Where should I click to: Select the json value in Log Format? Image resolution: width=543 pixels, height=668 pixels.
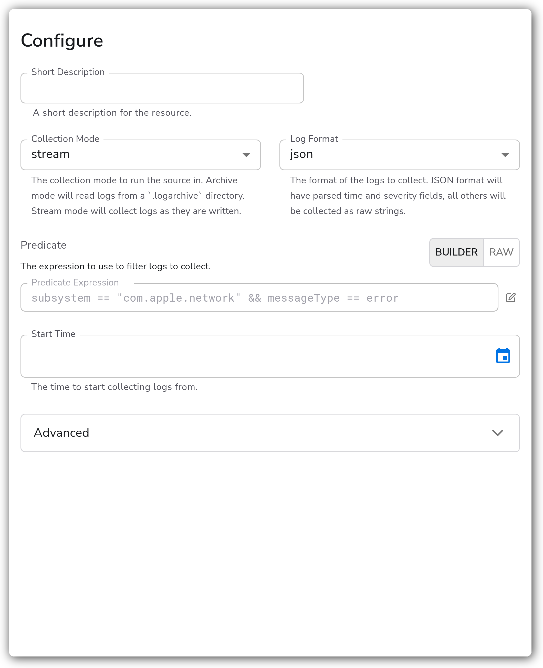[301, 154]
